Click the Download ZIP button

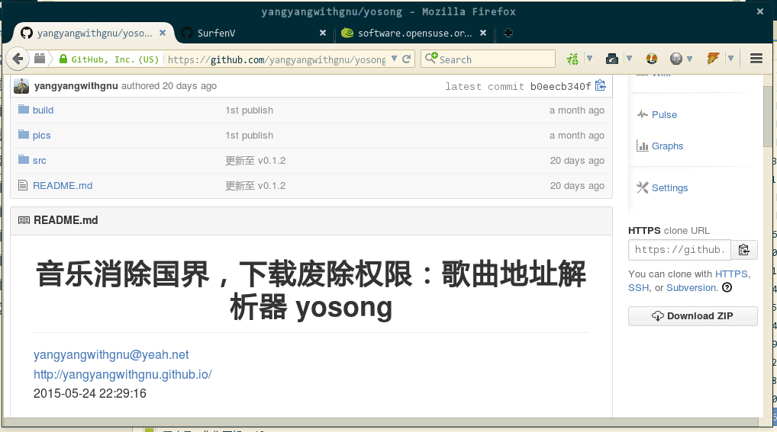[x=693, y=316]
